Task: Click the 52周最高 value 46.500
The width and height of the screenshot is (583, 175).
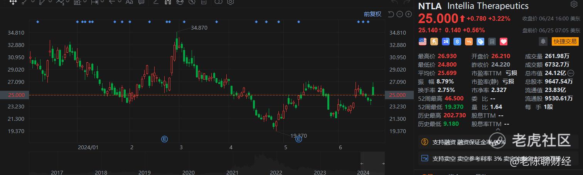Action: [x=455, y=98]
